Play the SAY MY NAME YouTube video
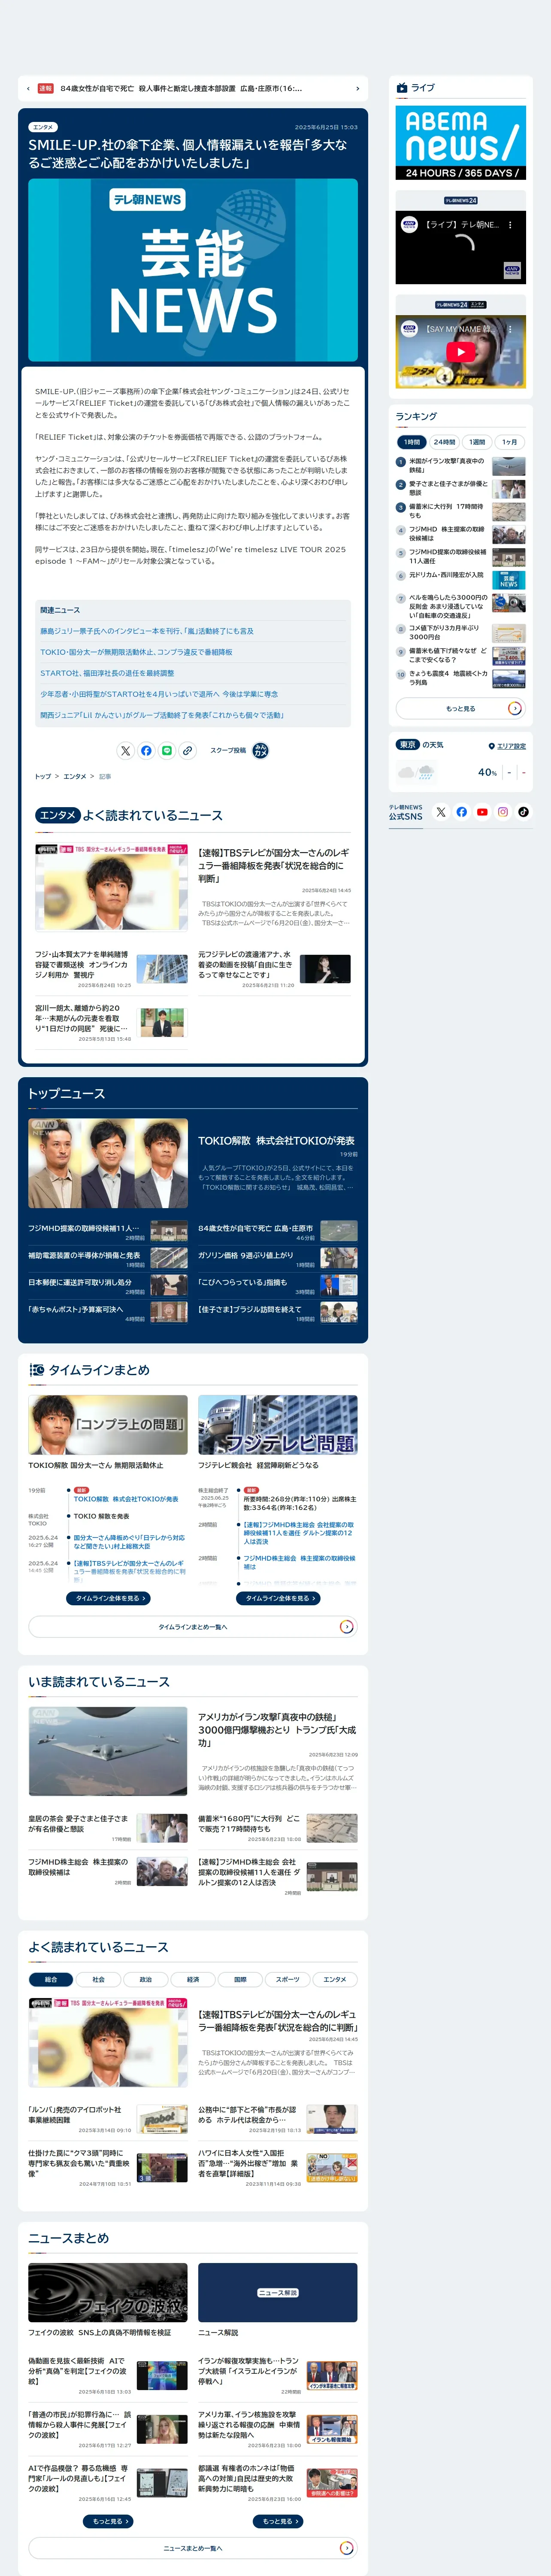The width and height of the screenshot is (551, 2576). [460, 351]
